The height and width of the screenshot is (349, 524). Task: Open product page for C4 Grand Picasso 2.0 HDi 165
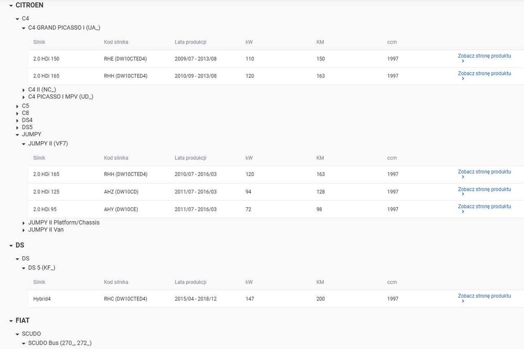(x=484, y=75)
